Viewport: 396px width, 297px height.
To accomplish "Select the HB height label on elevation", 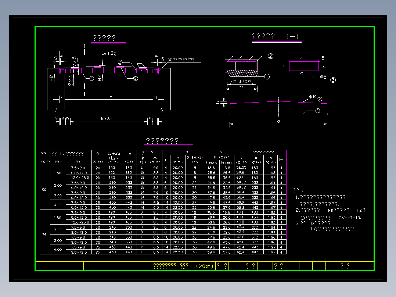I will pos(52,78).
